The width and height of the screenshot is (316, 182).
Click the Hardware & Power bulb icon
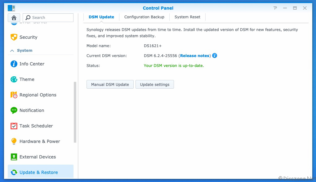[14, 141]
